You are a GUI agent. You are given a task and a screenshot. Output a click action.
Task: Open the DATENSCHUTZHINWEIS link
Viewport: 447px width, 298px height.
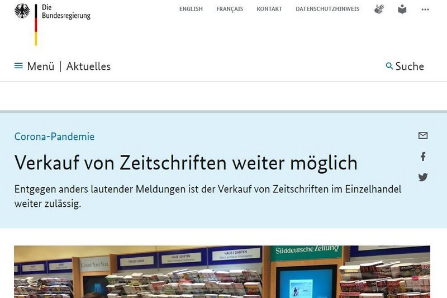(327, 9)
